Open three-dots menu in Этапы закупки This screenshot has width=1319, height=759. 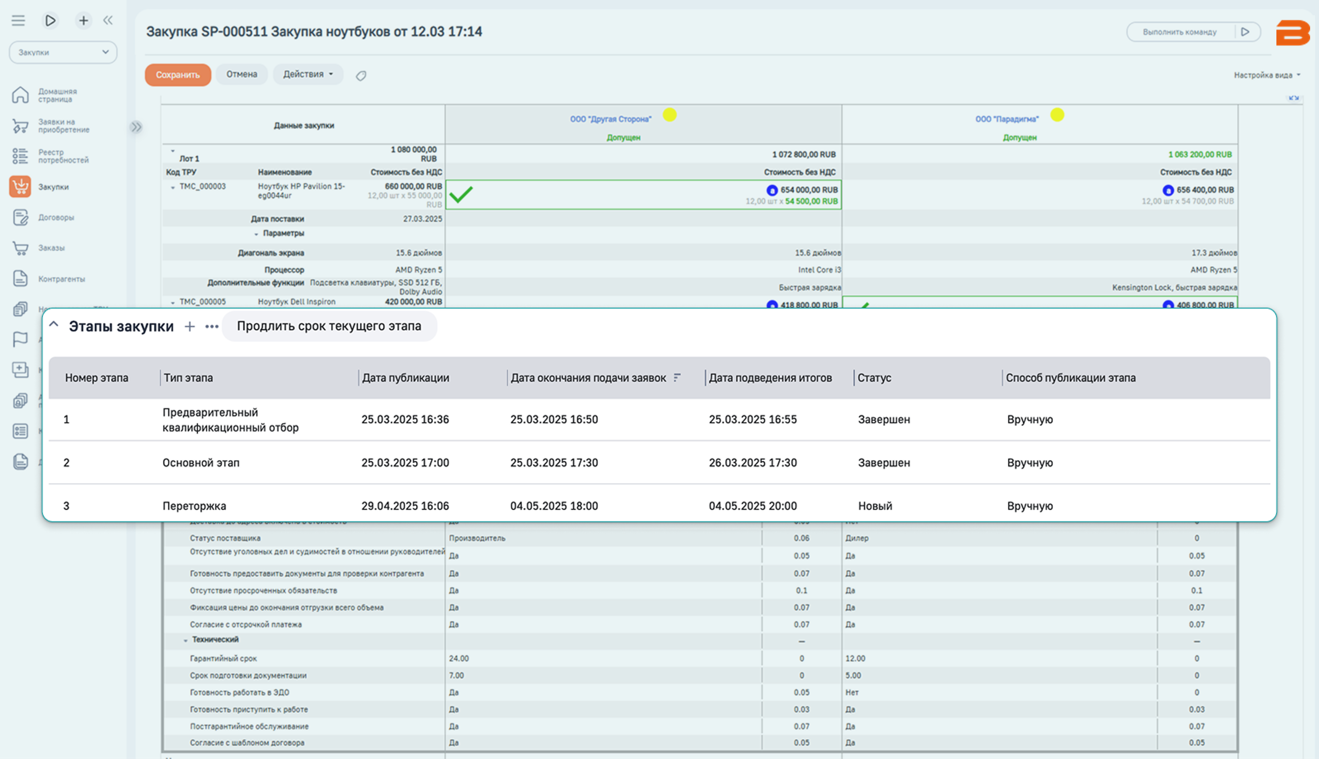[211, 326]
